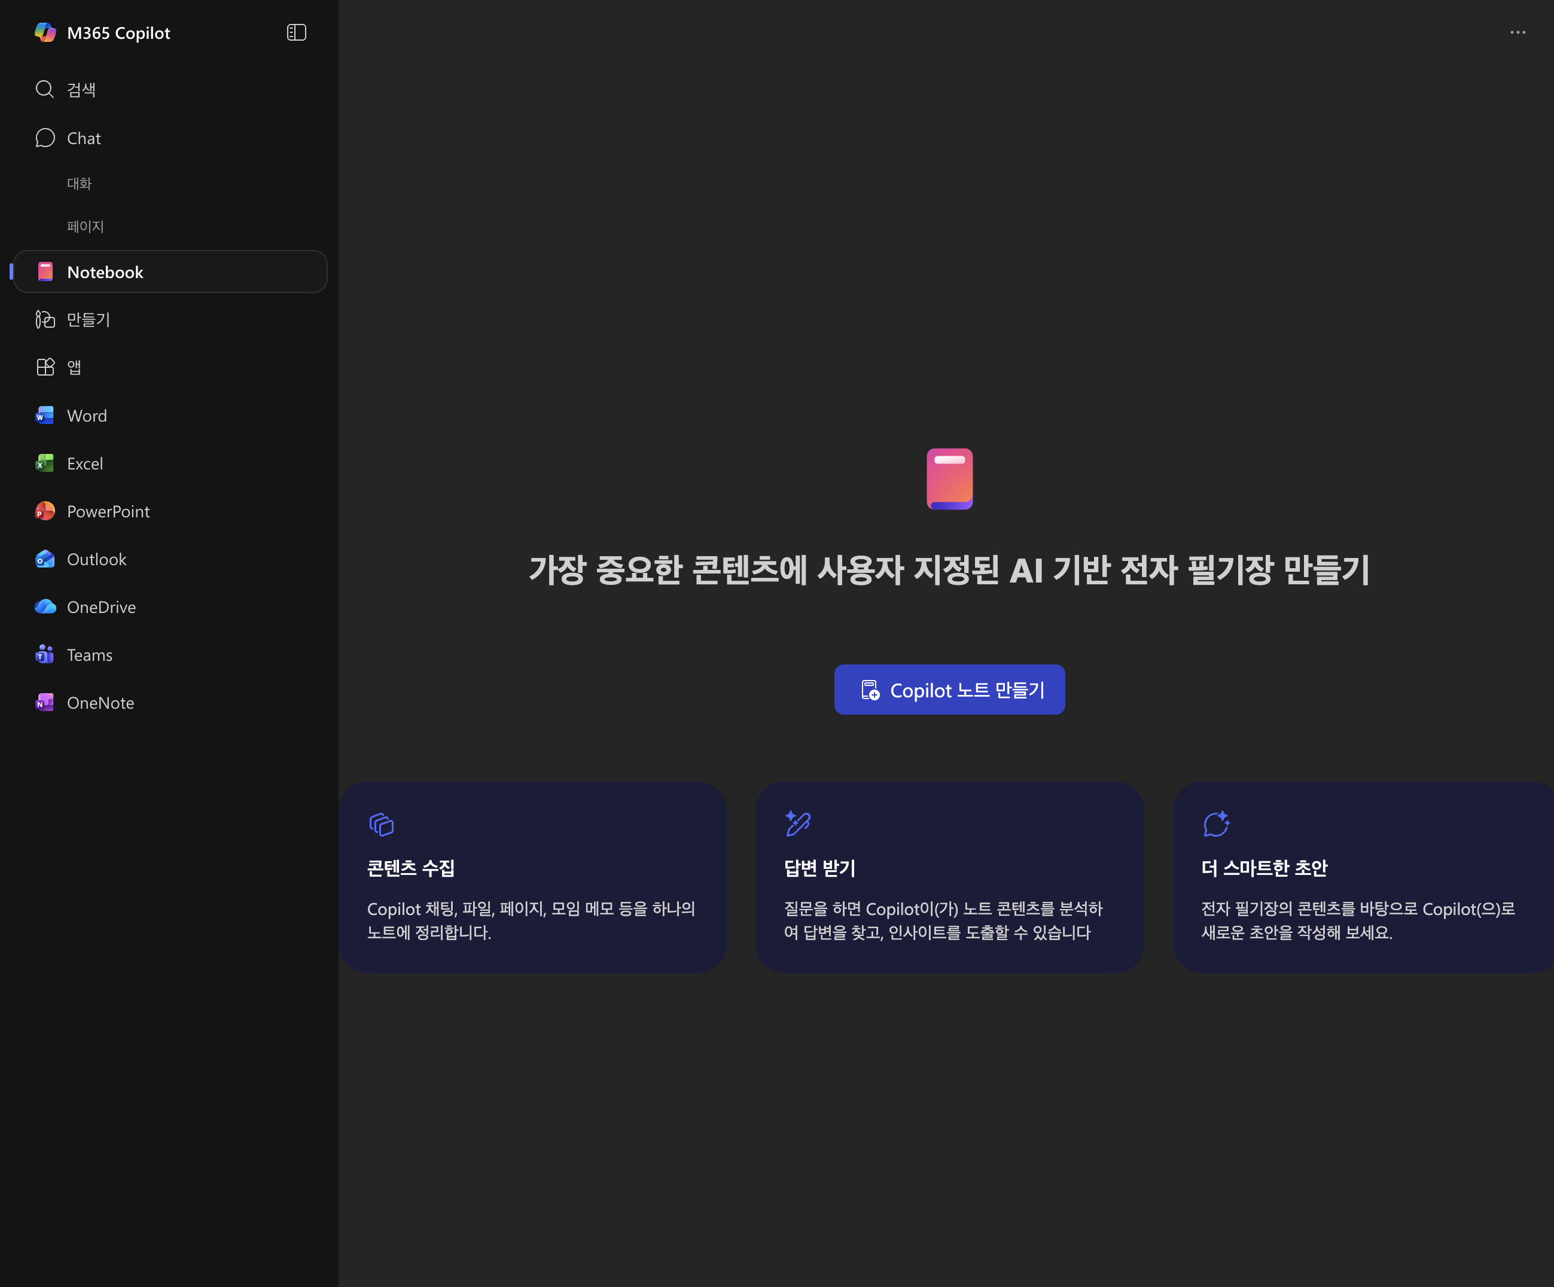Launch PowerPoint from the sidebar
1554x1287 pixels.
click(x=108, y=511)
